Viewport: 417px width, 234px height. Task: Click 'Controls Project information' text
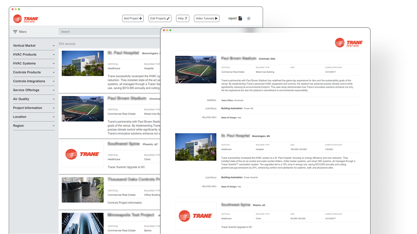(125, 203)
